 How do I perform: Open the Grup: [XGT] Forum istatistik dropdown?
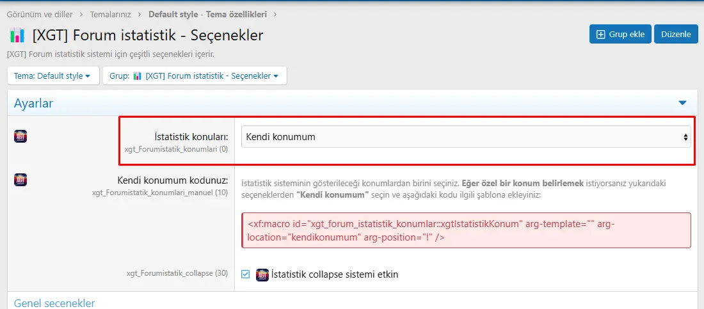[195, 76]
